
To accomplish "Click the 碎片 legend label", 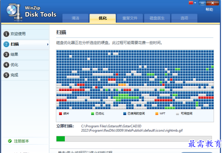I will (66, 114).
